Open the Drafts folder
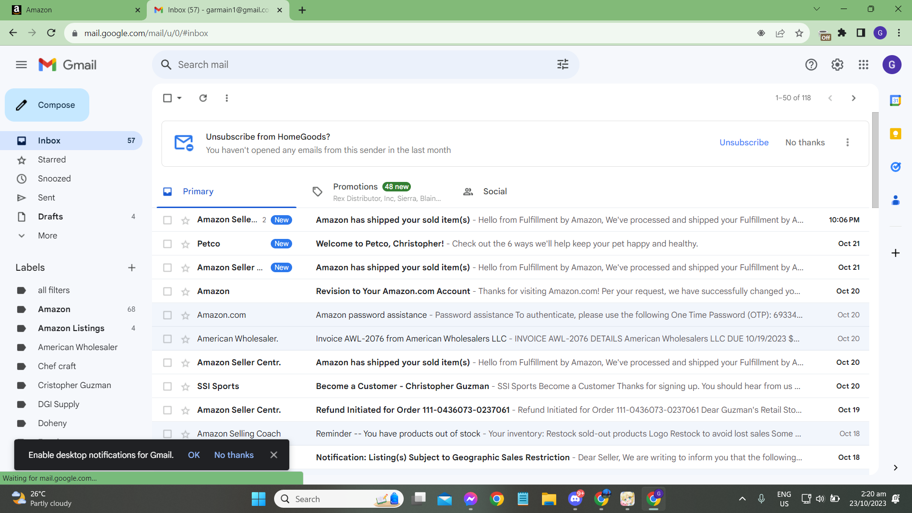Viewport: 912px width, 513px height. click(x=50, y=217)
